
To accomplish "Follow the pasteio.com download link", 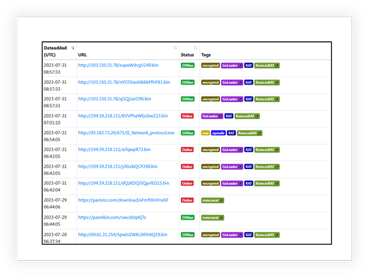I will click(123, 200).
